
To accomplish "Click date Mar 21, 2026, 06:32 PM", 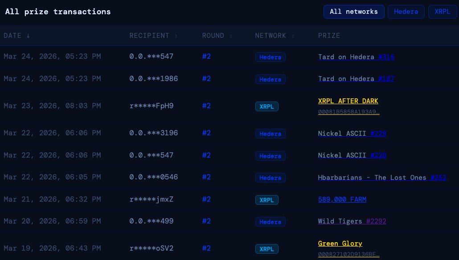I will point(52,199).
